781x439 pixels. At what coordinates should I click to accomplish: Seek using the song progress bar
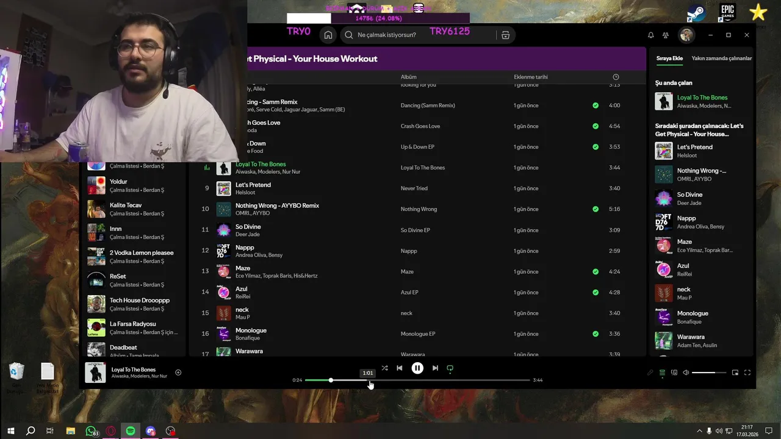pyautogui.click(x=417, y=380)
